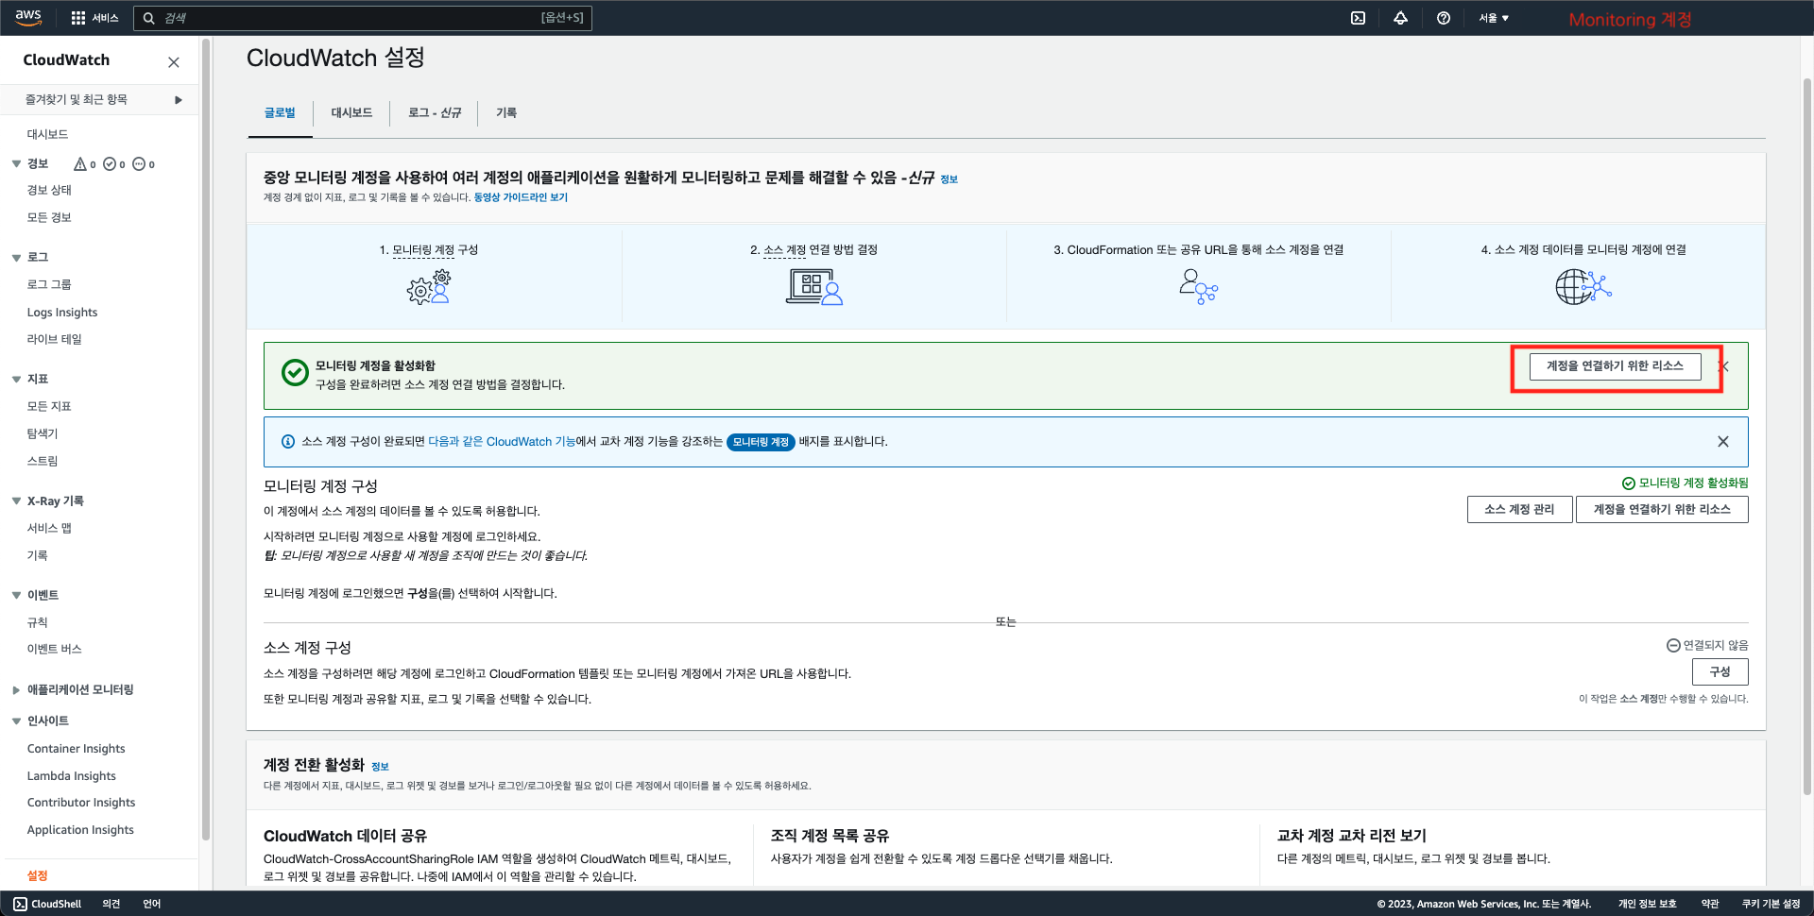The height and width of the screenshot is (916, 1814).
Task: Open the 동영상 가이드라인 보기 link
Action: [519, 197]
